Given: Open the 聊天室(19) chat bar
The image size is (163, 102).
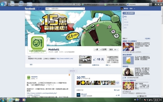Looking at the screenshot, I should click(x=148, y=96).
